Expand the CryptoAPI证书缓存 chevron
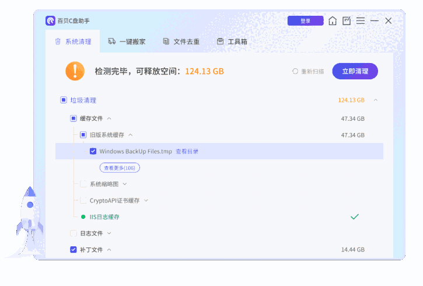The image size is (423, 286). (146, 200)
